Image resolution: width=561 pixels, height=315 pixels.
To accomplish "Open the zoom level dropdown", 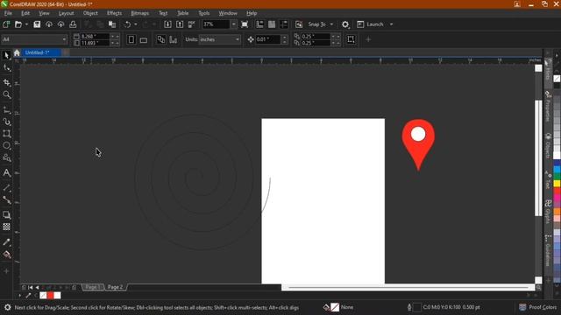I will 233,24.
